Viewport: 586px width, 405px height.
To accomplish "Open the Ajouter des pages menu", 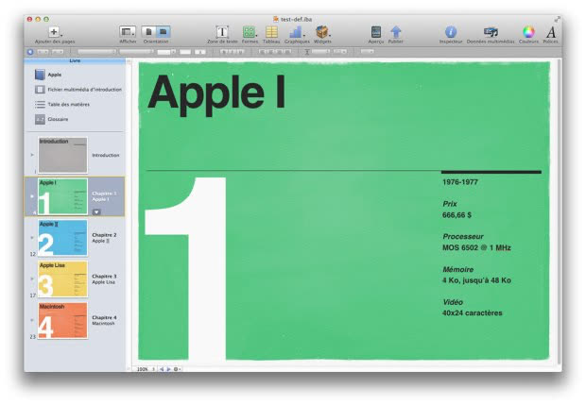I will (x=55, y=32).
